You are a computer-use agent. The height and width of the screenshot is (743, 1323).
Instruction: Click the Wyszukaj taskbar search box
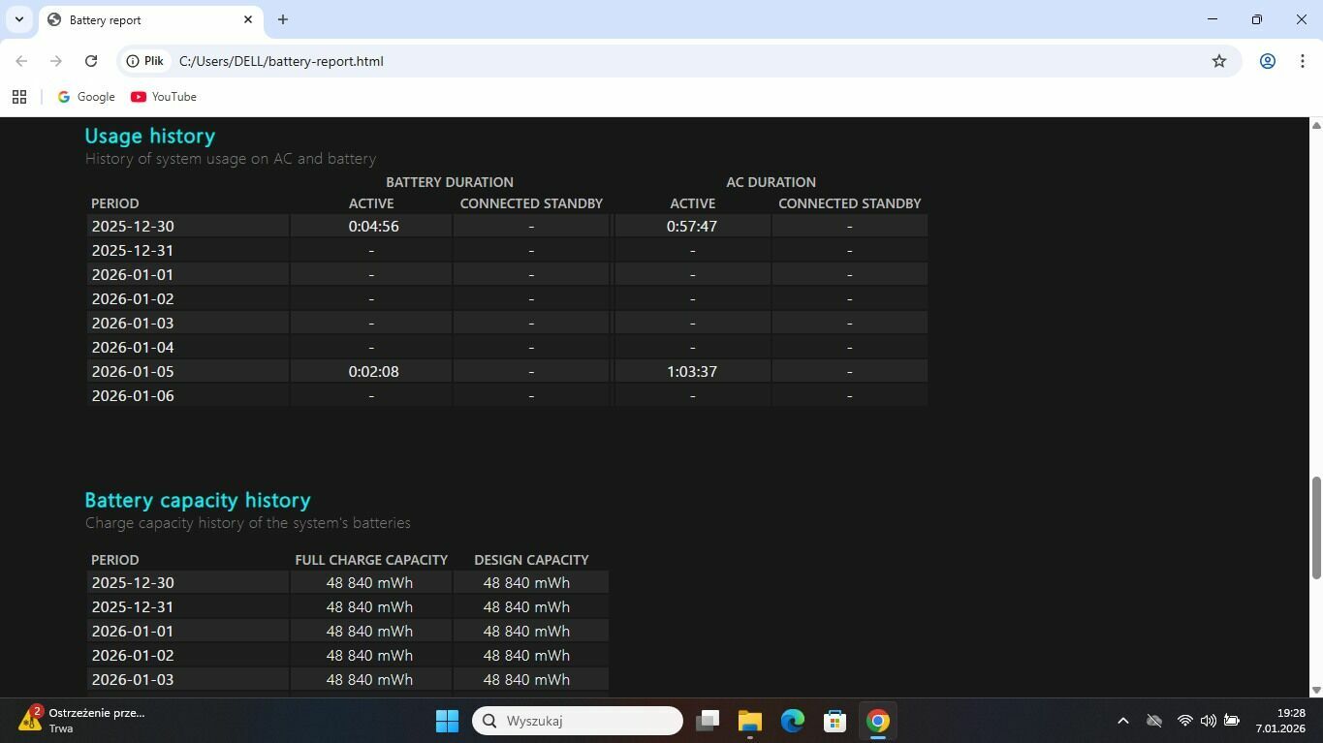point(578,721)
